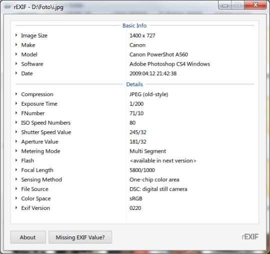Image resolution: width=270 pixels, height=254 pixels.
Task: Click the Make value Canon
Action: pyautogui.click(x=137, y=45)
